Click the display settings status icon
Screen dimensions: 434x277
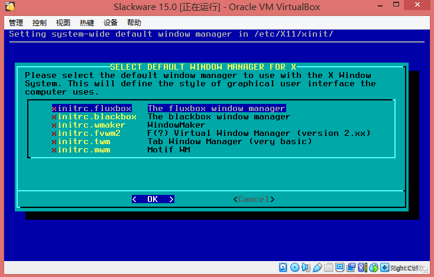(x=339, y=268)
